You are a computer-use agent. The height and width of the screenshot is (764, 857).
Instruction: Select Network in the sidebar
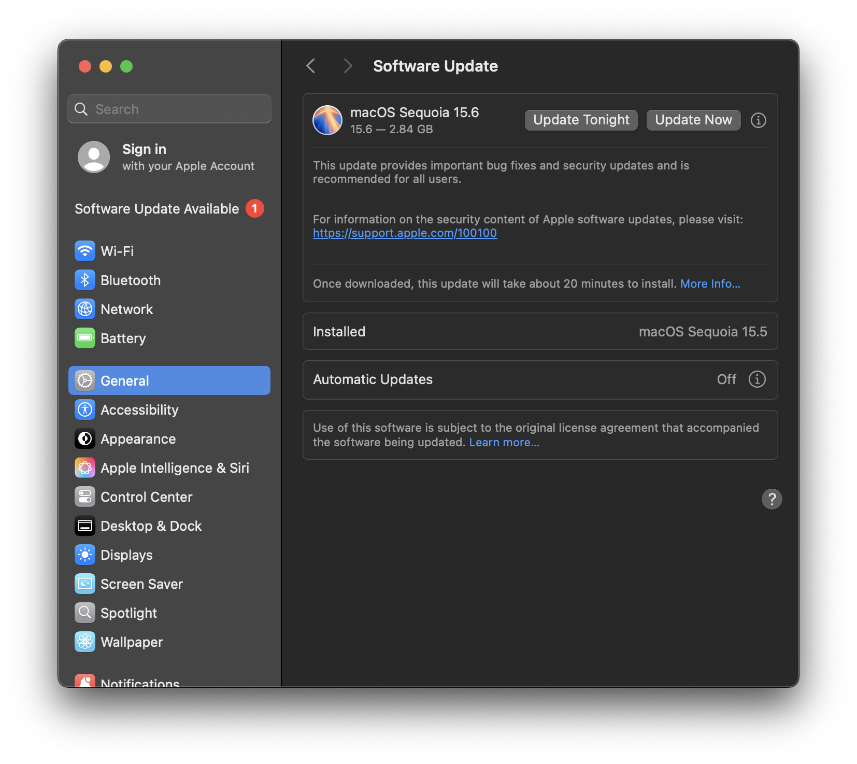[x=169, y=309]
